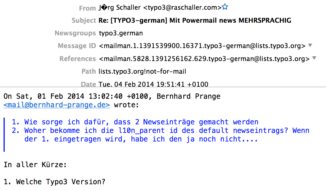Click the line 'In aller Kürze:'
The height and width of the screenshot is (191, 326).
[35, 164]
